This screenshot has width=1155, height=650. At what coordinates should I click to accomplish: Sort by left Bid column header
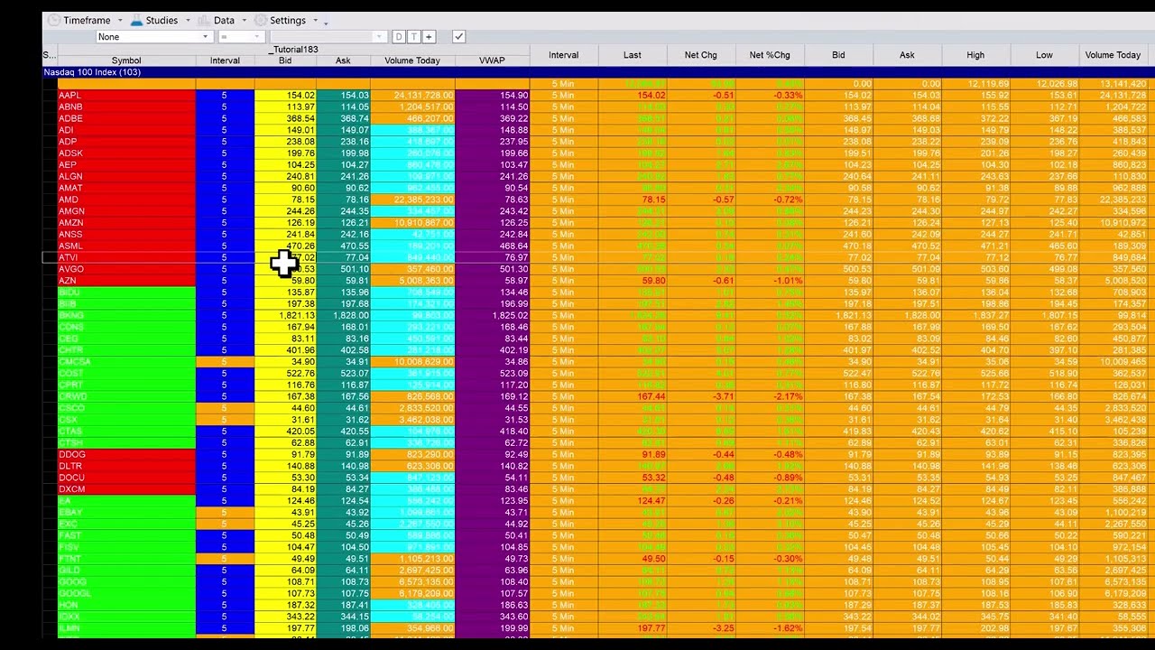coord(285,60)
